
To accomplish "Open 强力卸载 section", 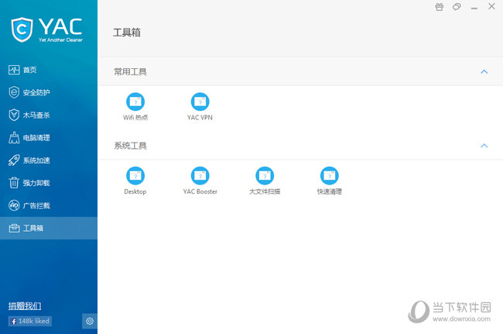I will [49, 183].
